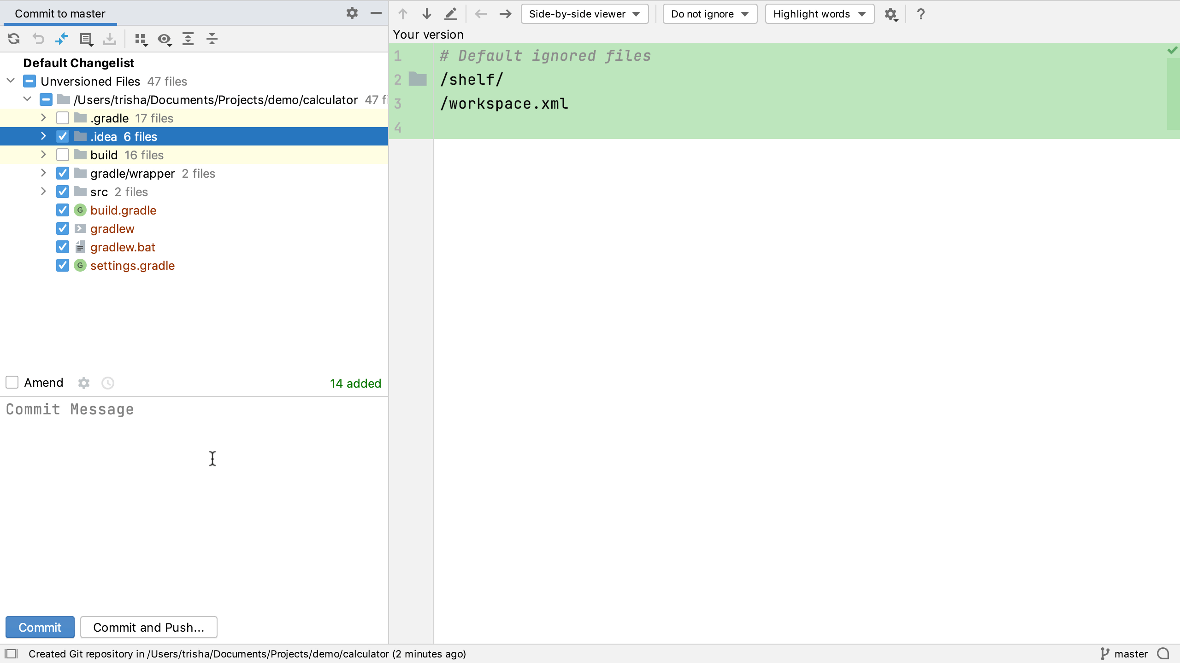Click the Commit and Push button

pos(148,627)
